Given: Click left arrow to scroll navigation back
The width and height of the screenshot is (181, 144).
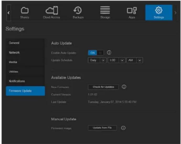Looking at the screenshot, I should [x=9, y=13].
